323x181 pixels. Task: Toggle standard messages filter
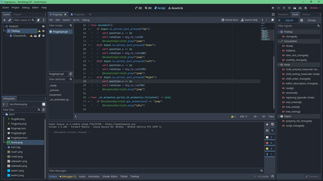coord(270,137)
